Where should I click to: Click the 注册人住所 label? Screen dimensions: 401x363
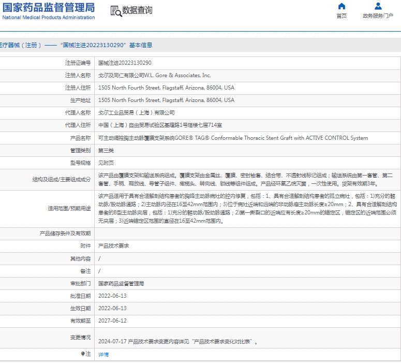pos(78,88)
